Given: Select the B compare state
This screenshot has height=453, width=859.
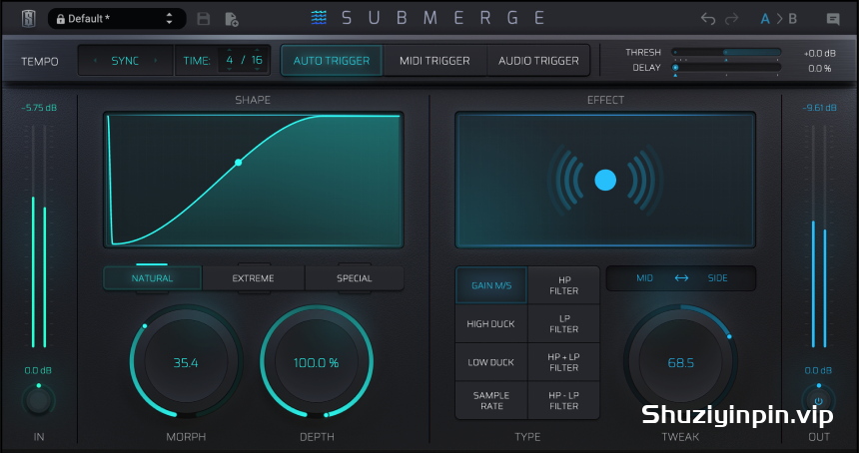Looking at the screenshot, I should point(793,19).
